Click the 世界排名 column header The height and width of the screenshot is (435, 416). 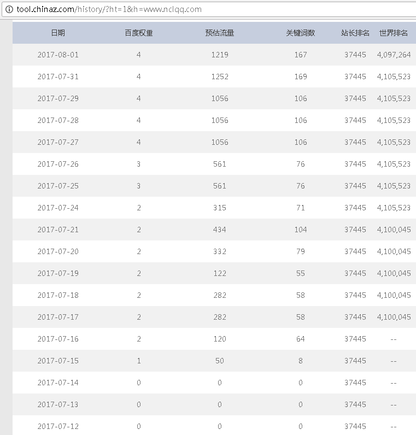point(394,33)
